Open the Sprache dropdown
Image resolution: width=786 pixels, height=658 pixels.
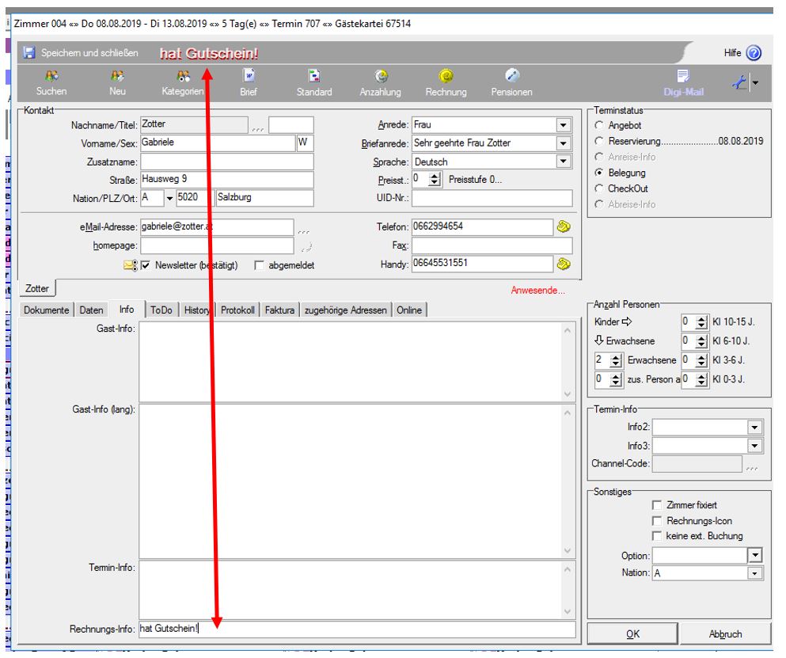[x=564, y=162]
